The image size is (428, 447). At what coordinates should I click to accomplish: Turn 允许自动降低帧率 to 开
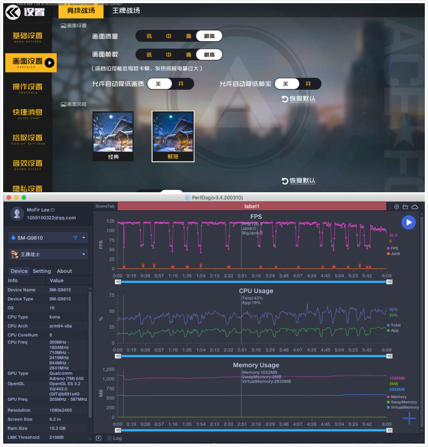click(308, 84)
